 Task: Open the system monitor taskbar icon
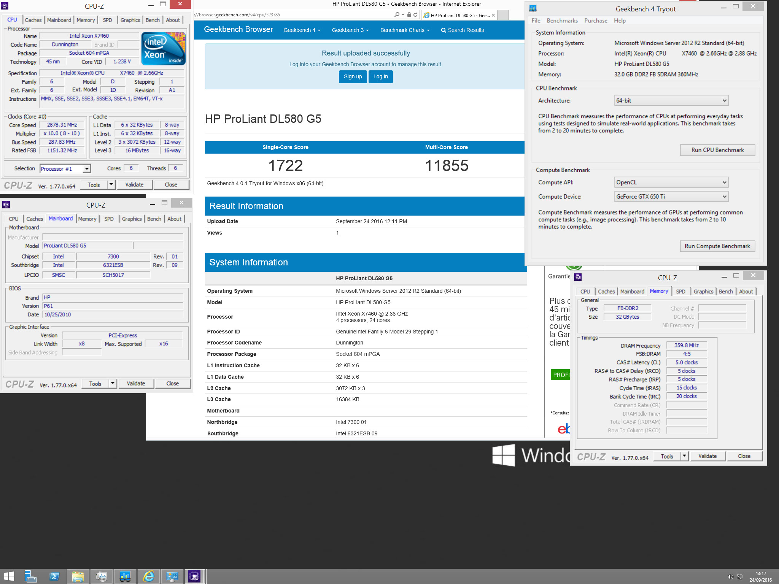point(102,576)
